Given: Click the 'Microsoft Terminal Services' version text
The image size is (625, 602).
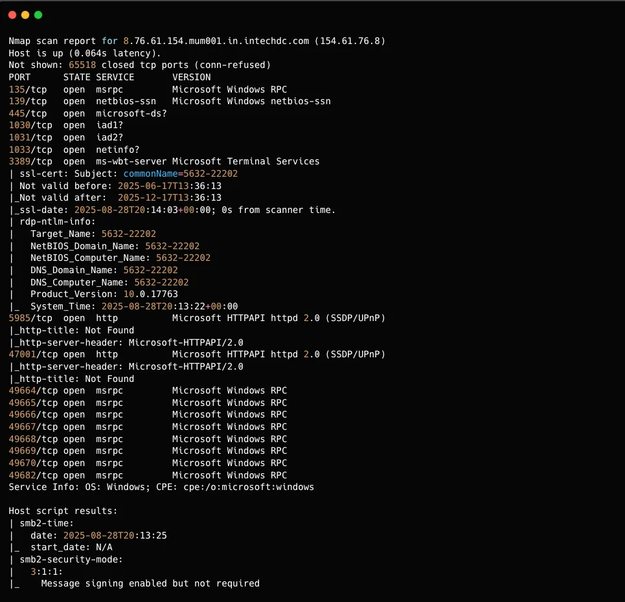Looking at the screenshot, I should coord(245,161).
